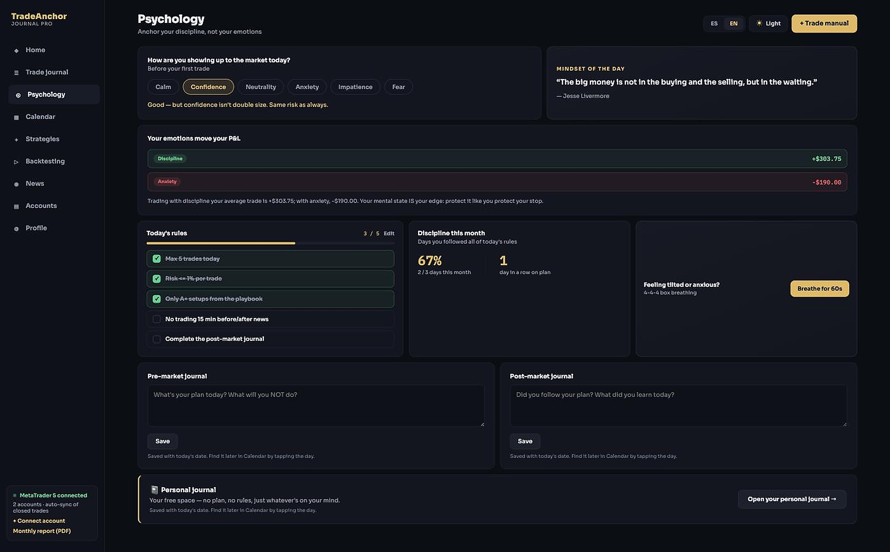Start 'Breathe for 60s' exercise

tap(819, 288)
